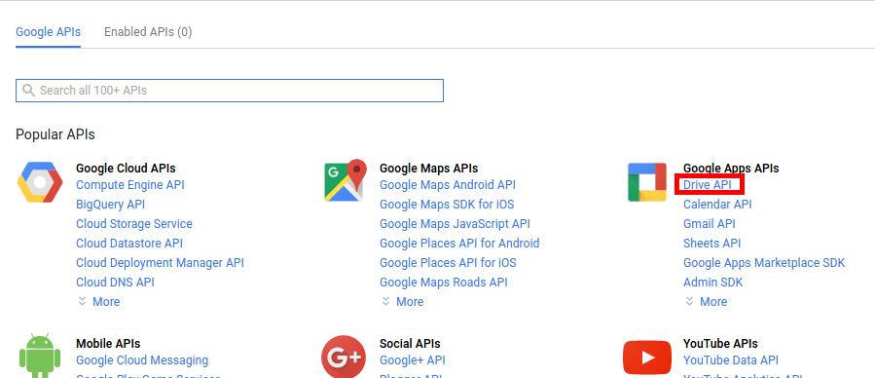Open the Drive API link
Image resolution: width=875 pixels, height=378 pixels.
pyautogui.click(x=707, y=185)
